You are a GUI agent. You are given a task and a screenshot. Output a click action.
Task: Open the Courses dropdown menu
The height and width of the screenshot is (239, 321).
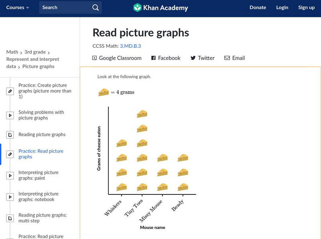pos(18,8)
